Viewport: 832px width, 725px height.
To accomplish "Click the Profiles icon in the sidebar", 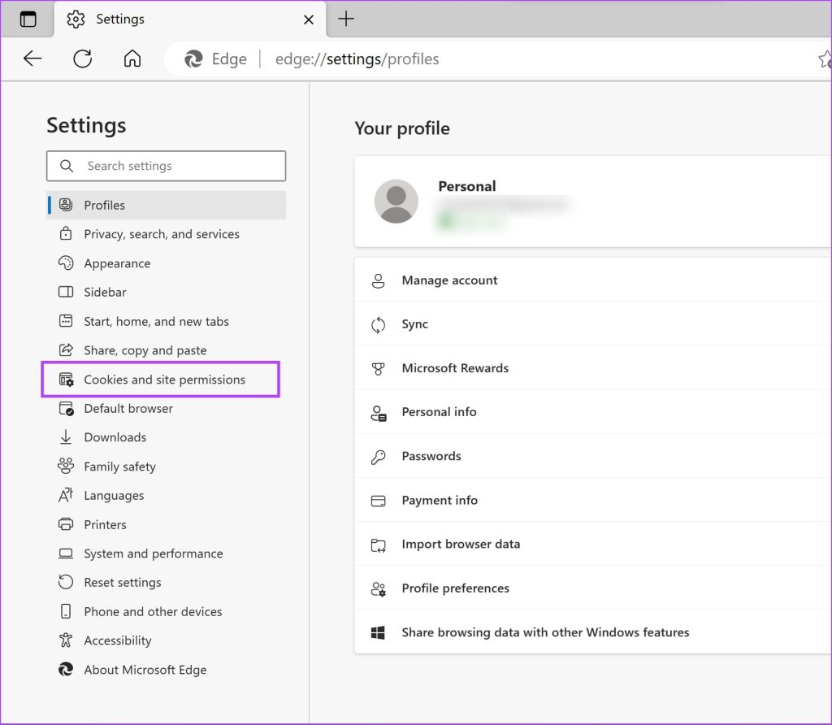I will (x=65, y=205).
